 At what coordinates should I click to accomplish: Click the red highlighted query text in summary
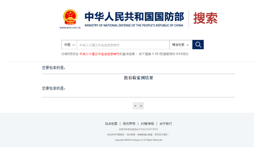[99, 54]
